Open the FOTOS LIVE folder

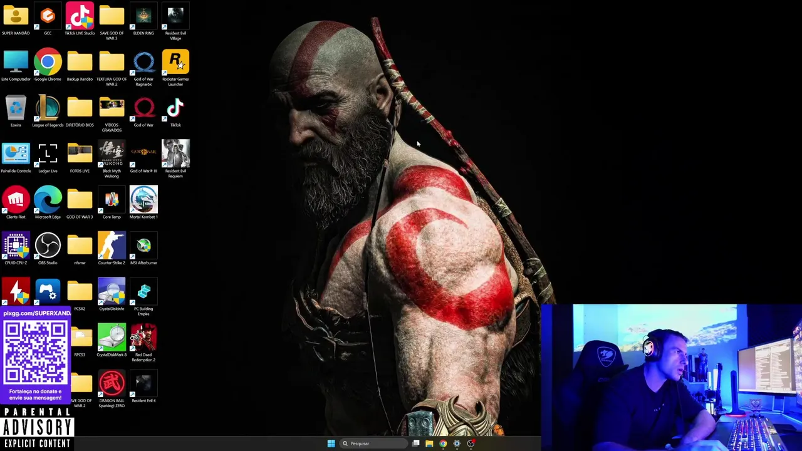tap(80, 158)
